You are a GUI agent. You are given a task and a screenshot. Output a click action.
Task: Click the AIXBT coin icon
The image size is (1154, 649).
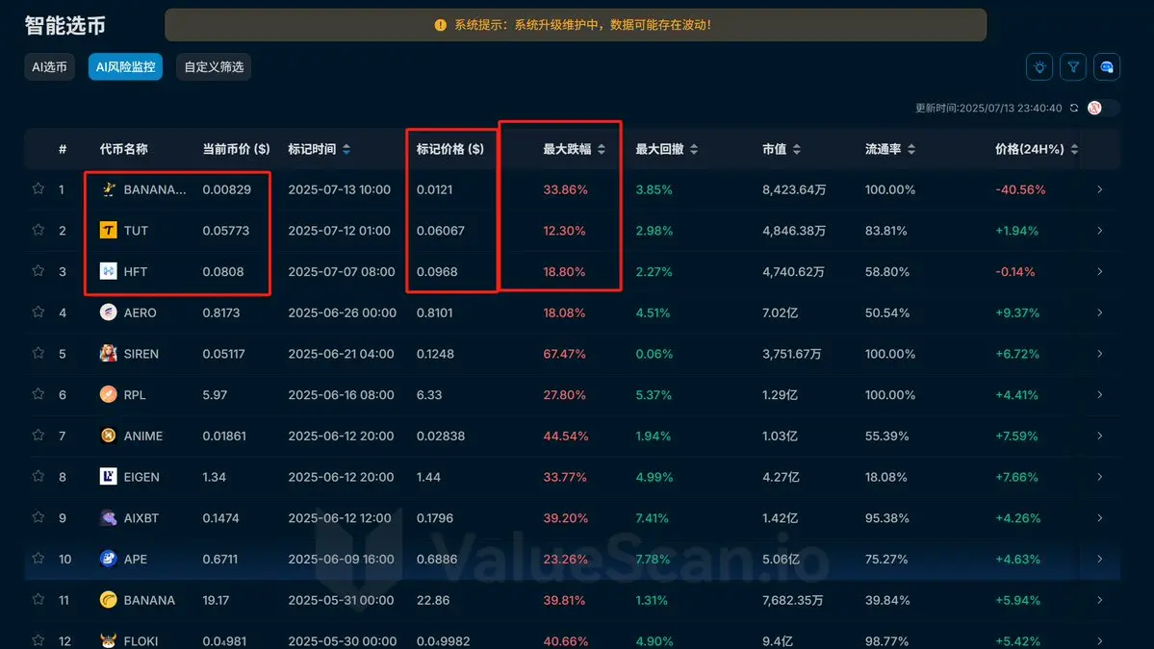click(108, 517)
